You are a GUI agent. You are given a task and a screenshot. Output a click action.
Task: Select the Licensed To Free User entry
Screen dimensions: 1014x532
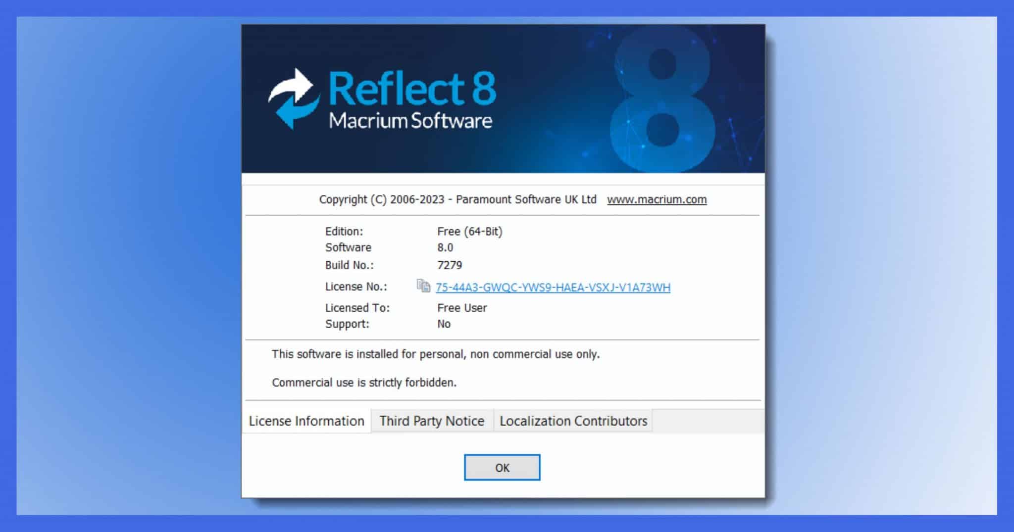click(460, 307)
